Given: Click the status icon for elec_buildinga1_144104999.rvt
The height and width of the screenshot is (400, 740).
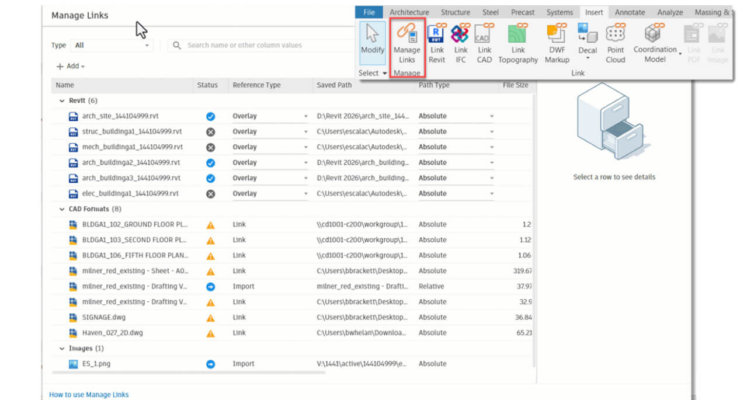Looking at the screenshot, I should (x=211, y=194).
